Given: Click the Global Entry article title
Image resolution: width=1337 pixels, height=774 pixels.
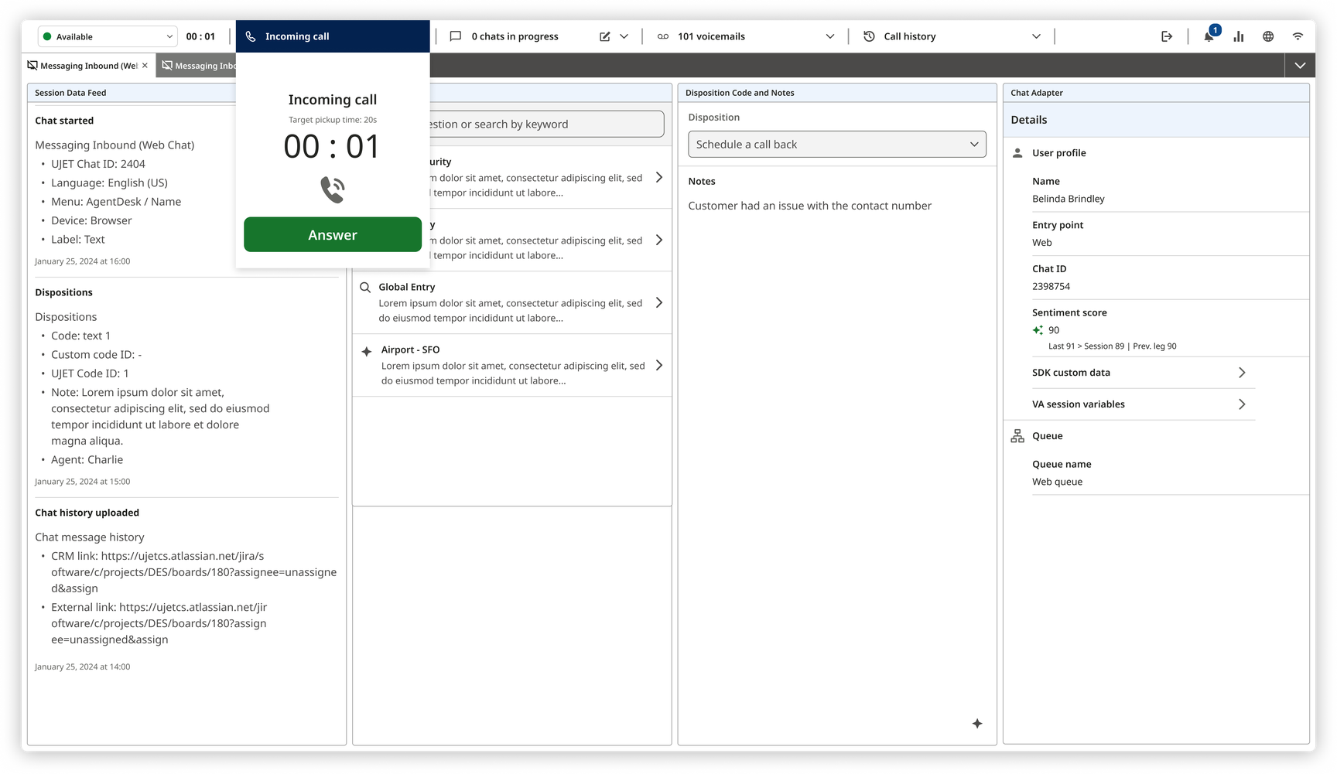Looking at the screenshot, I should [x=407, y=287].
